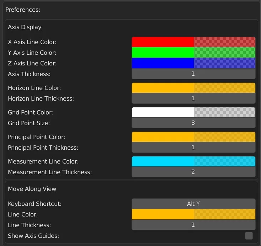Select the Principal Point Thickness field
This screenshot has width=261, height=246.
[x=193, y=148]
